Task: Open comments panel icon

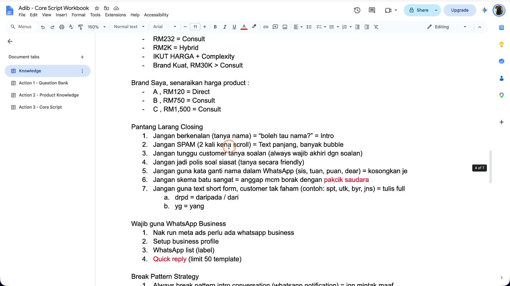Action: (x=372, y=10)
